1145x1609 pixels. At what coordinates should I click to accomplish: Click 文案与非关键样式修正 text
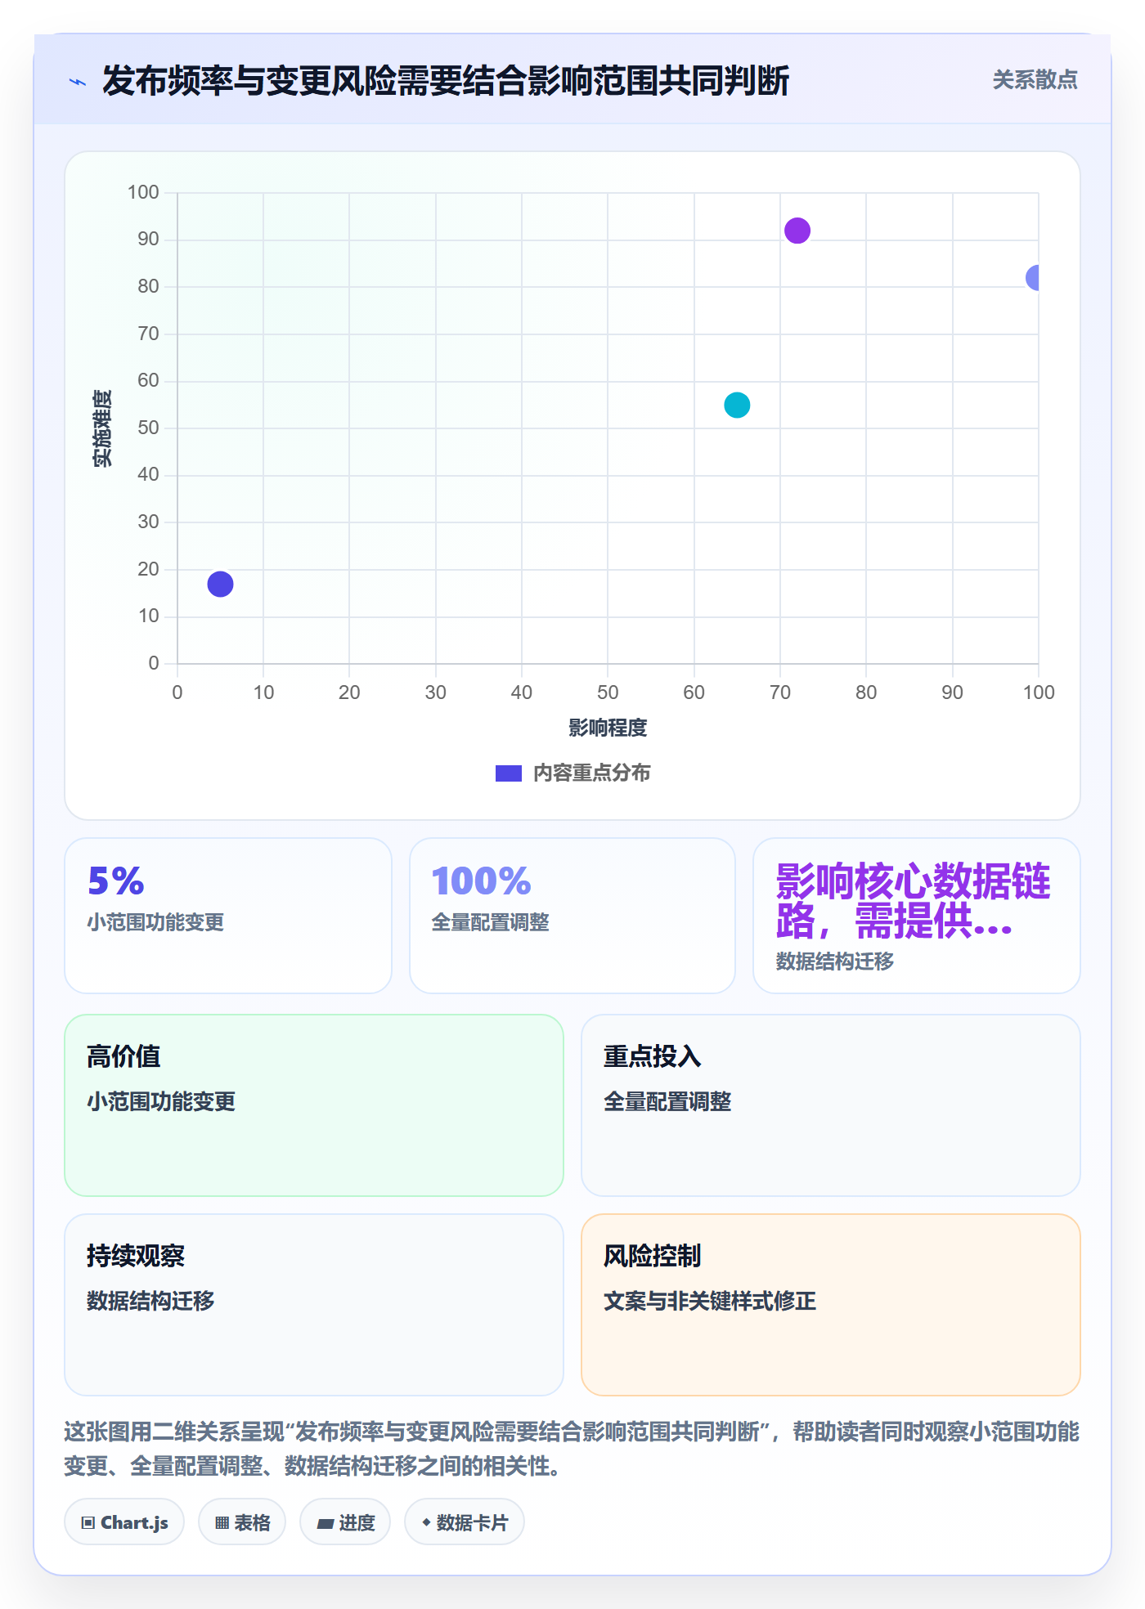(710, 1301)
